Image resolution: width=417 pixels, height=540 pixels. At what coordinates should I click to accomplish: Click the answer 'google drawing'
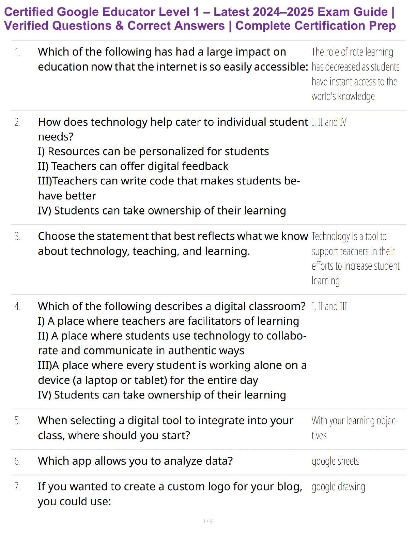[338, 487]
